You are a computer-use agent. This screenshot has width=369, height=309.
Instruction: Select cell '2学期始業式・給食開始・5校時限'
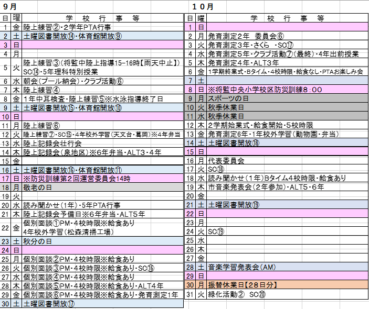coord(287,125)
